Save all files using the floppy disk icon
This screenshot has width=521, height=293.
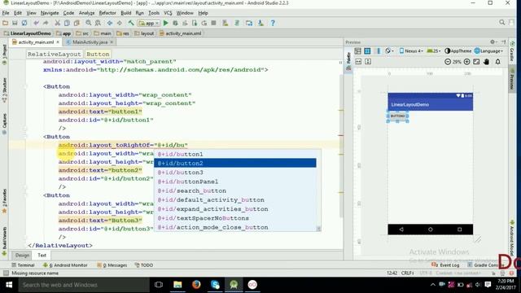pos(15,23)
